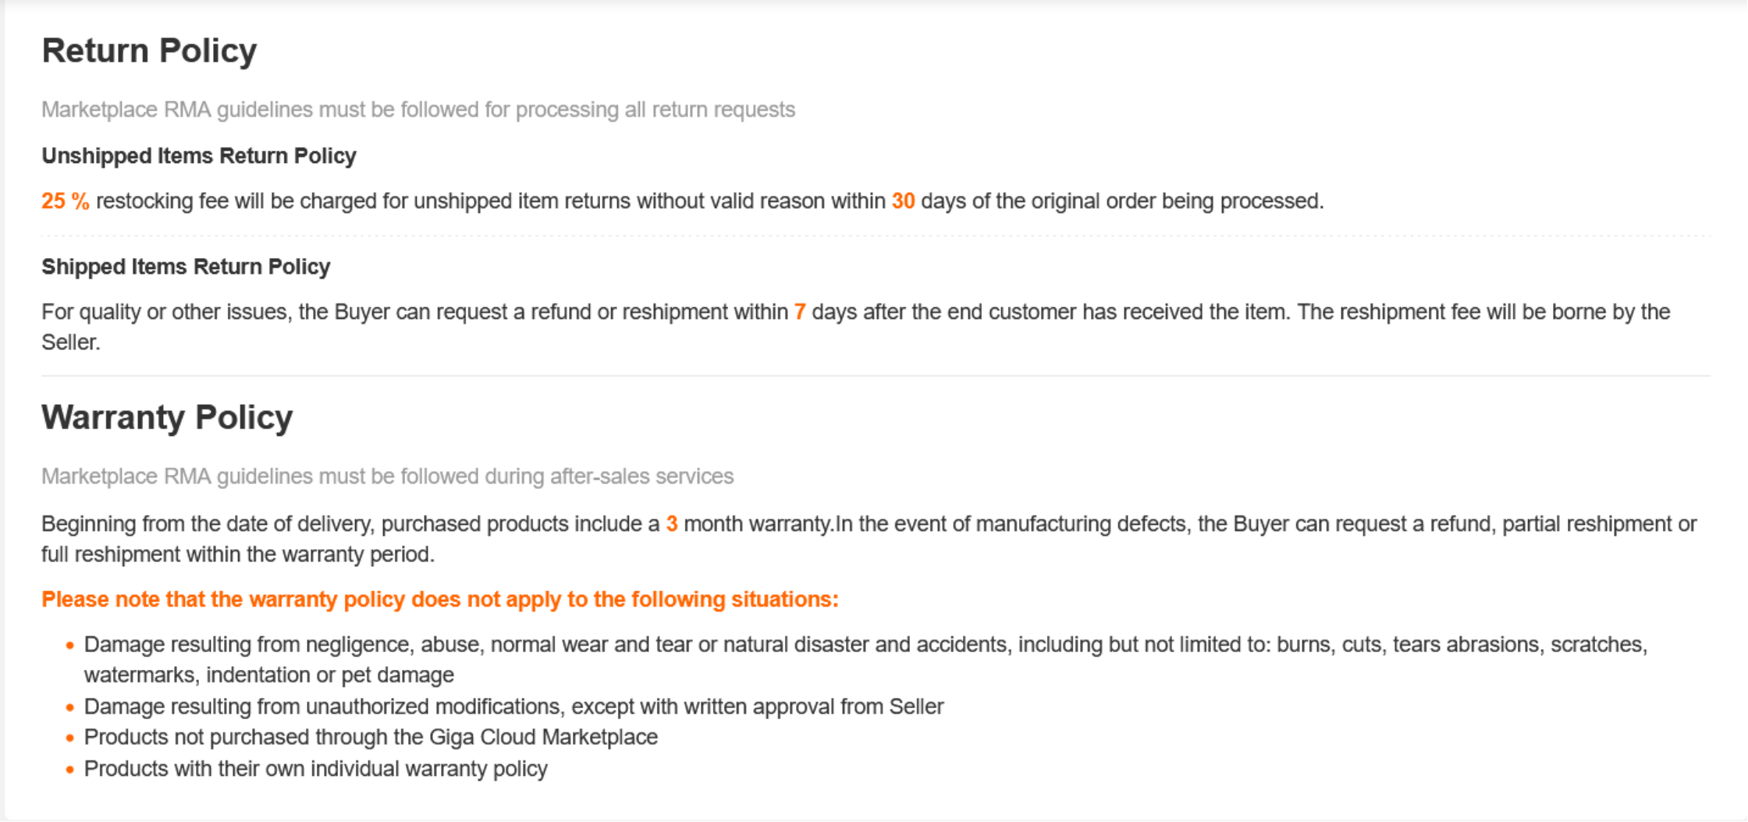Click the orange "Please note" warranty exclusions line
The image size is (1748, 822).
click(x=439, y=600)
